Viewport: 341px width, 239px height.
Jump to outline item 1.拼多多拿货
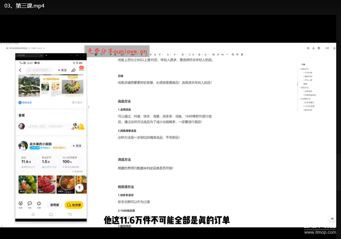(308, 102)
